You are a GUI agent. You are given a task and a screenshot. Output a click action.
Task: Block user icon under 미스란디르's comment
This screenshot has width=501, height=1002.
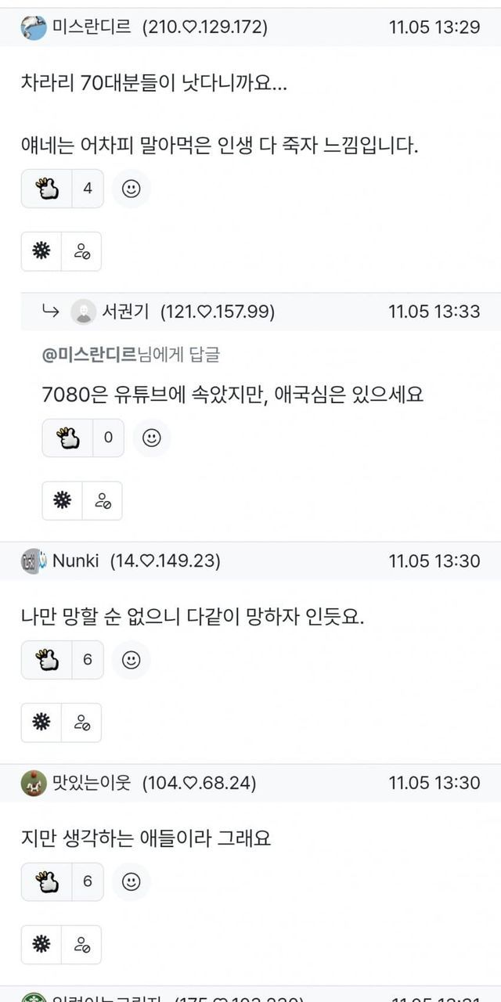click(x=81, y=251)
